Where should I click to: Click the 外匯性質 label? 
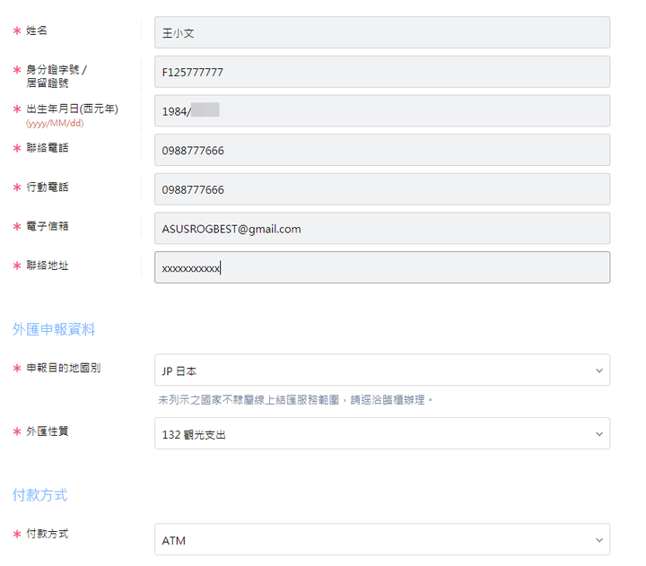coord(48,431)
